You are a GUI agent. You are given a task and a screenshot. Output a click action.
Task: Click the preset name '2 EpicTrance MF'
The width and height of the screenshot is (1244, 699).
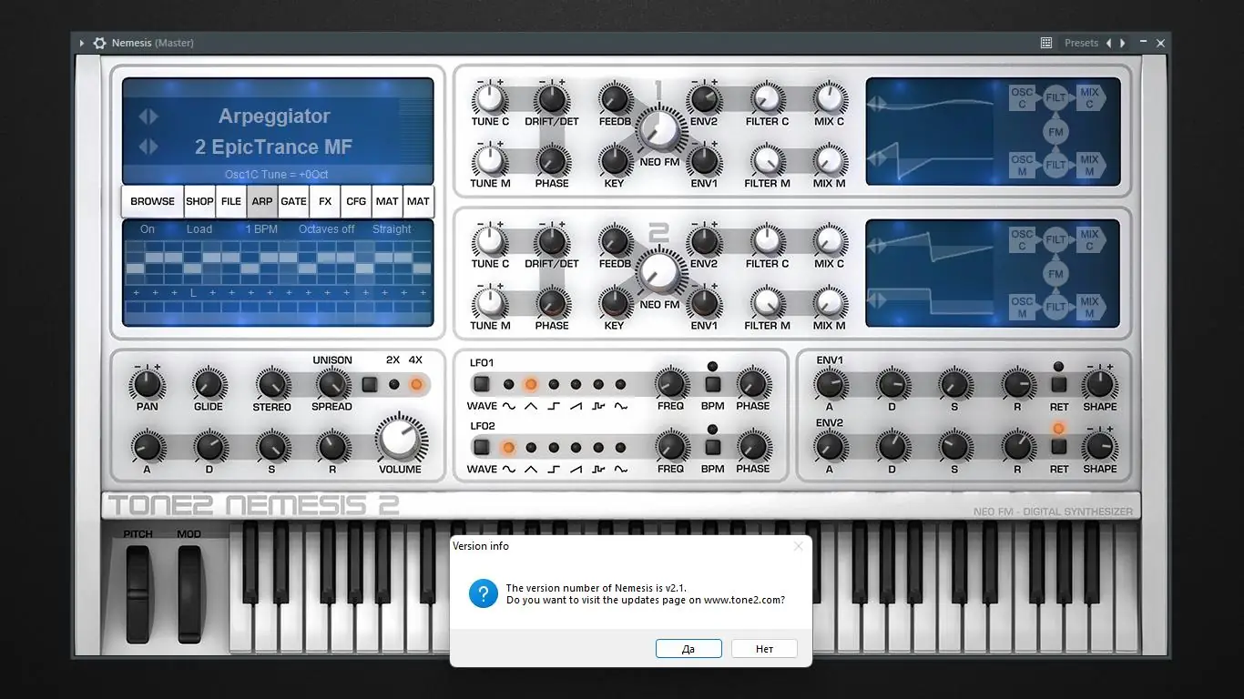point(273,147)
